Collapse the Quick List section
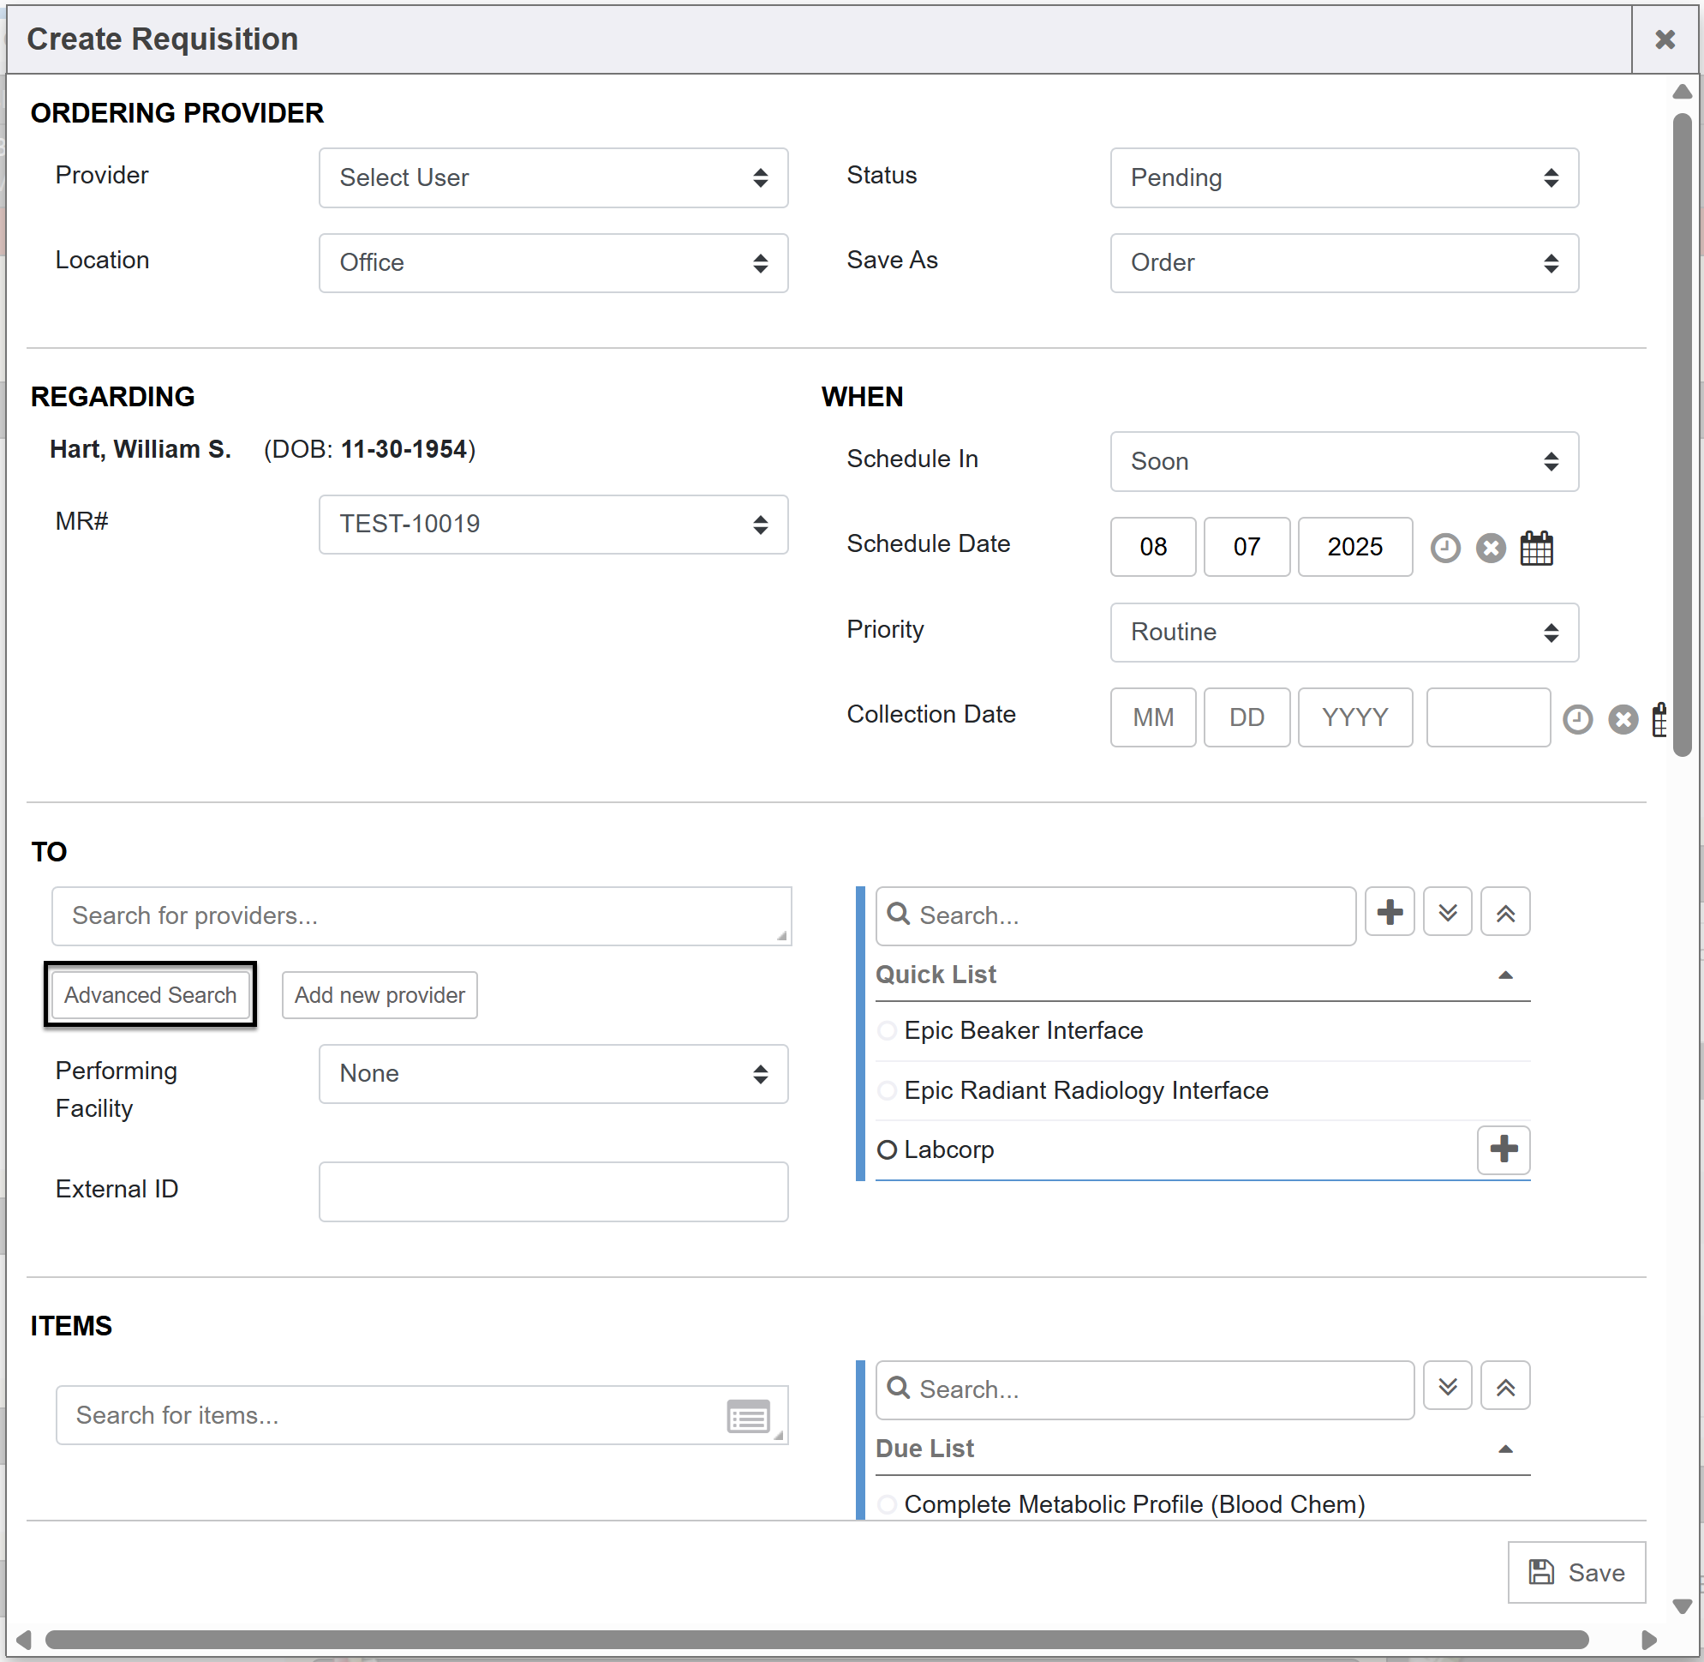Image resolution: width=1704 pixels, height=1662 pixels. [x=1504, y=975]
